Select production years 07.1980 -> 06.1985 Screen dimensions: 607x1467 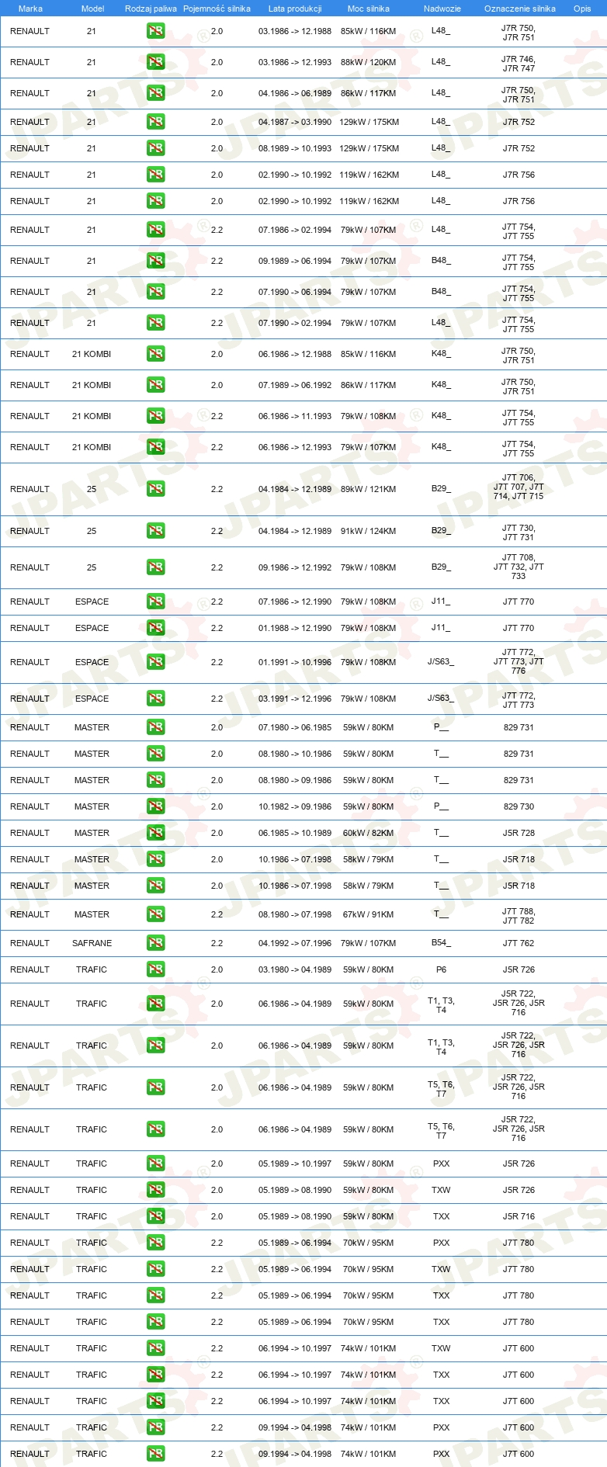click(295, 727)
